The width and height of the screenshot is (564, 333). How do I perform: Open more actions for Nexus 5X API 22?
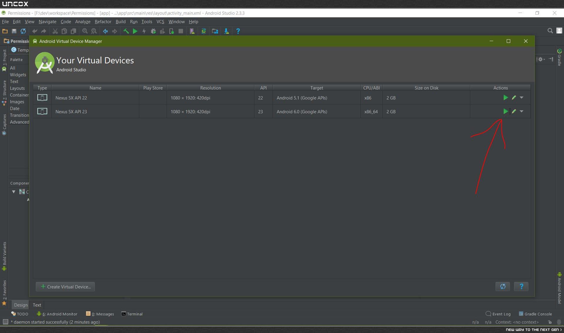[521, 98]
